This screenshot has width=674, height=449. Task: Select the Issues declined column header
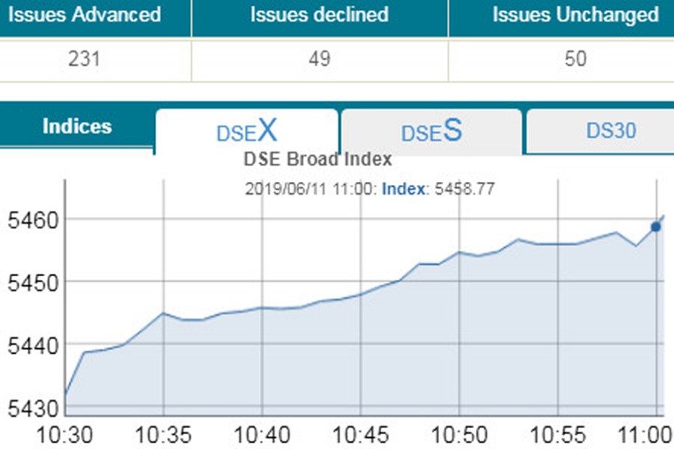click(x=320, y=14)
